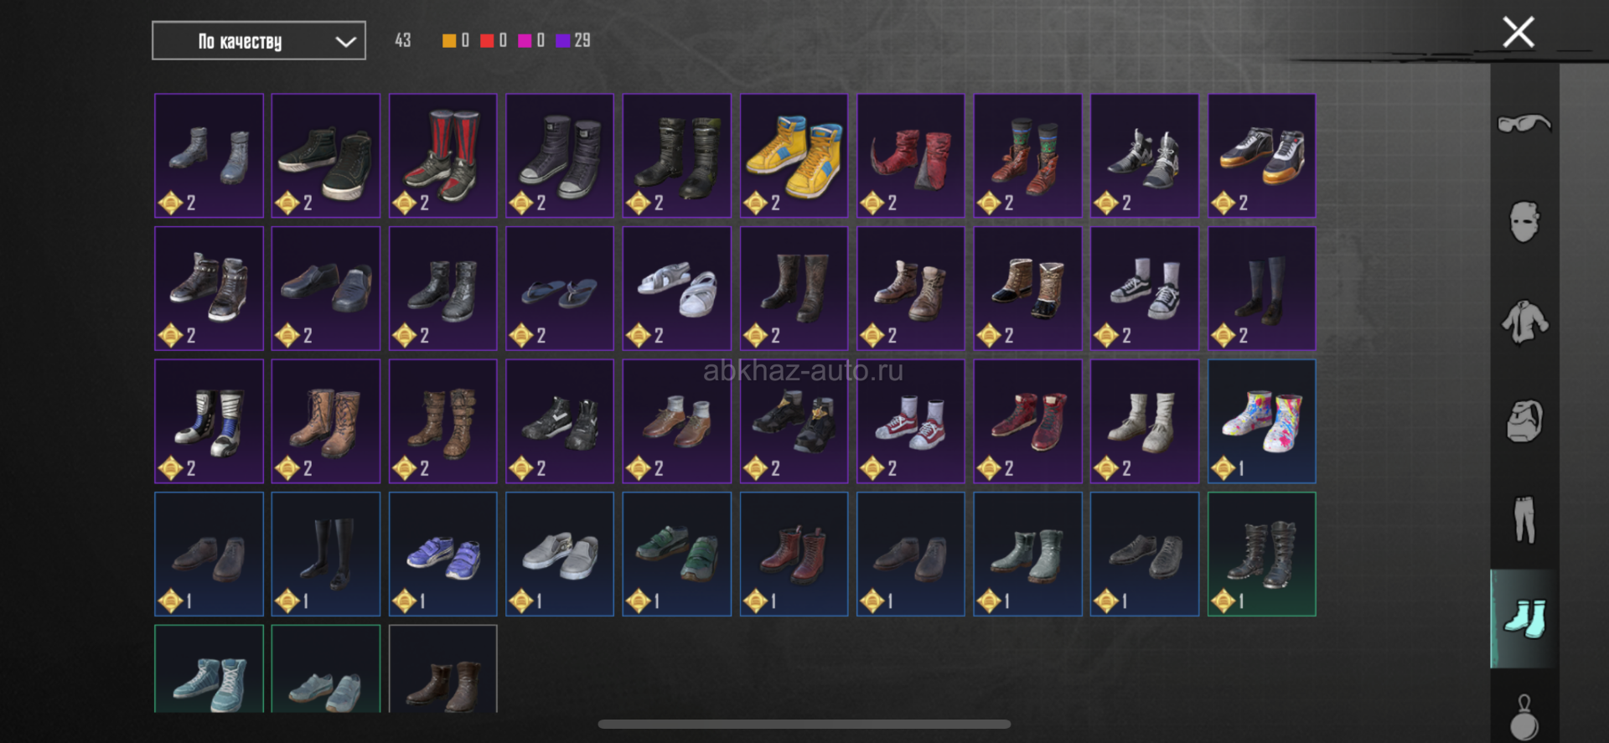Open the ornament category at sidebar bottom
Viewport: 1609px width, 743px height.
click(1524, 718)
